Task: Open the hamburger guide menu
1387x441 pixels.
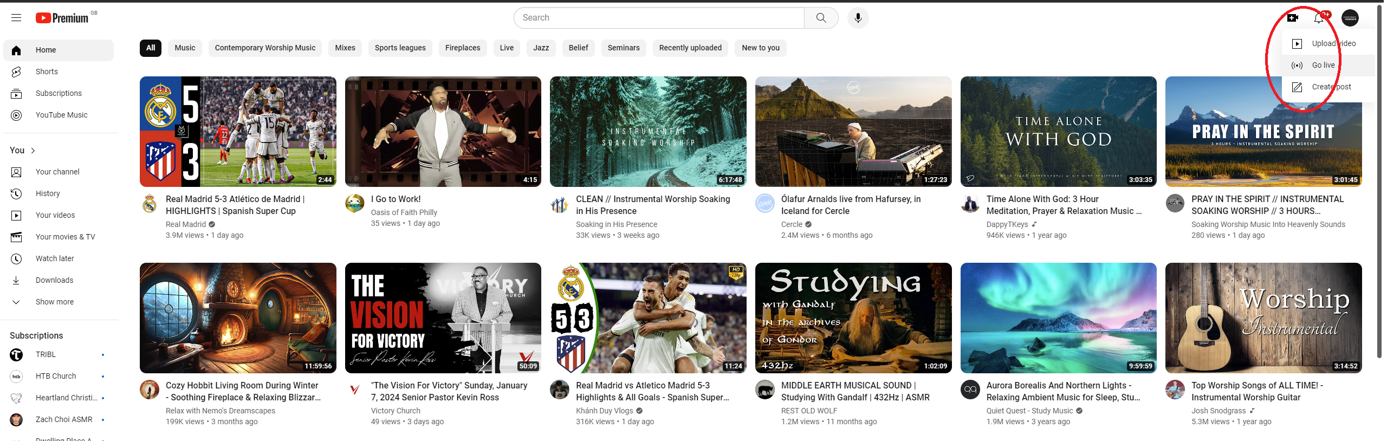Action: 16,18
